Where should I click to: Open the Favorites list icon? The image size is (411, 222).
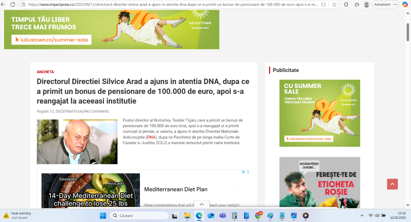pyautogui.click(x=357, y=4)
